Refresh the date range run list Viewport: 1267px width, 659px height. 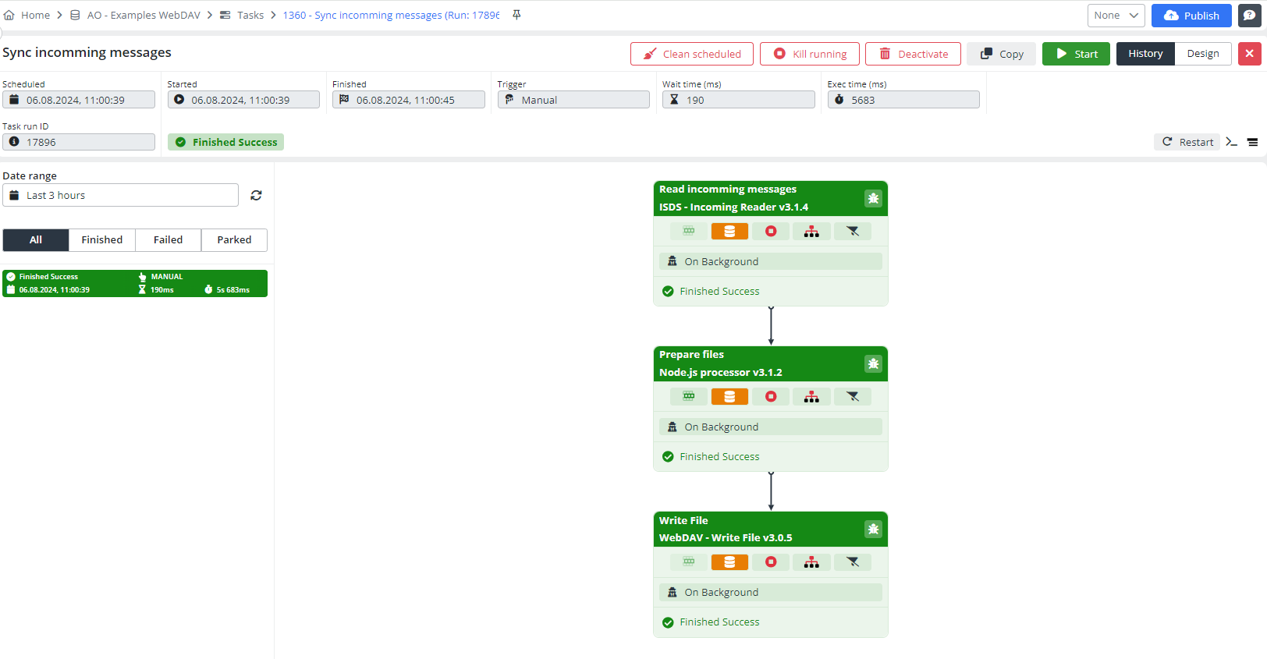(256, 196)
